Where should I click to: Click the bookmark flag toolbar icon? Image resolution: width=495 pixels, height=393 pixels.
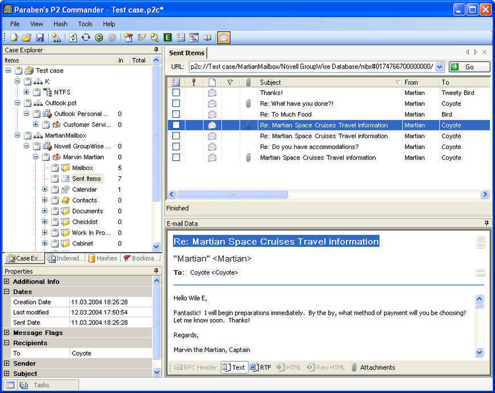pos(129,38)
